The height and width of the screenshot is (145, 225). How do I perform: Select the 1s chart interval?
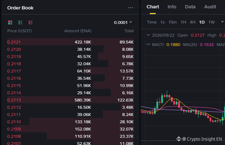pos(163,22)
